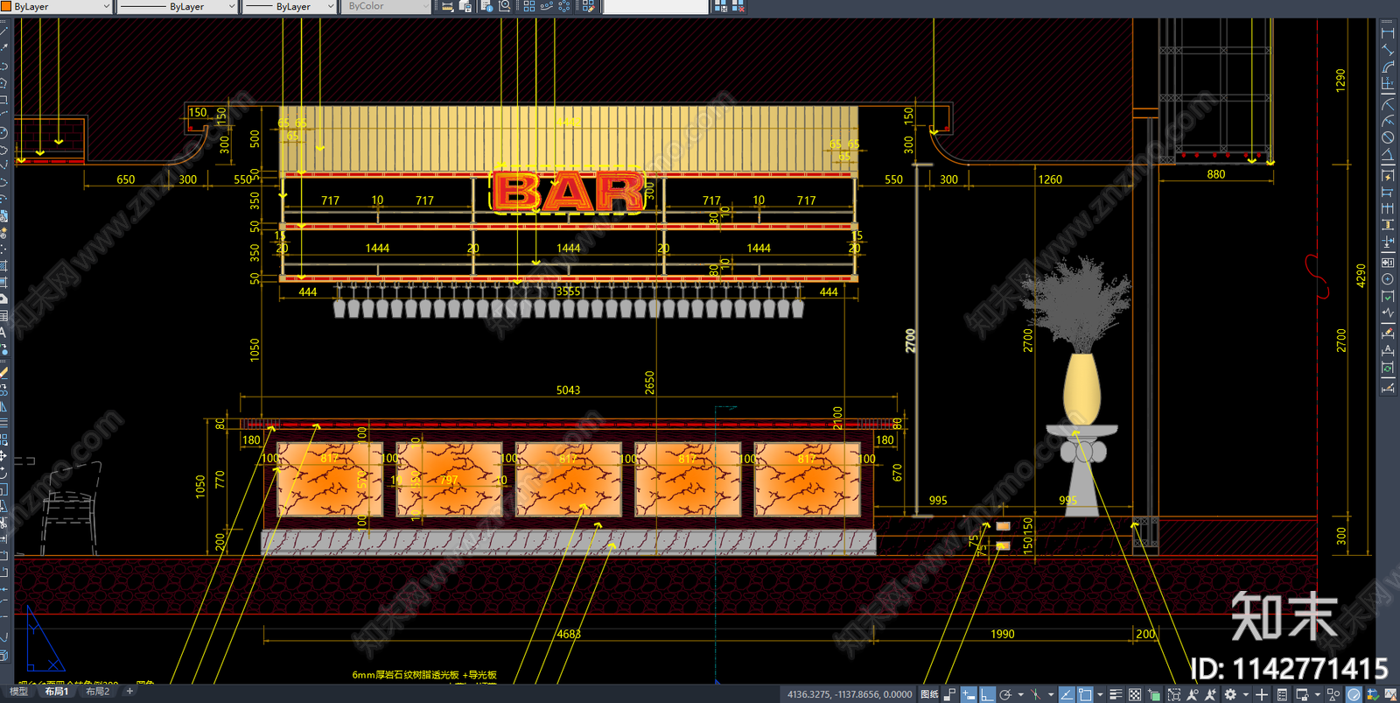Expand lock UI options arrow in status bar
1400x703 pixels.
click(1317, 694)
